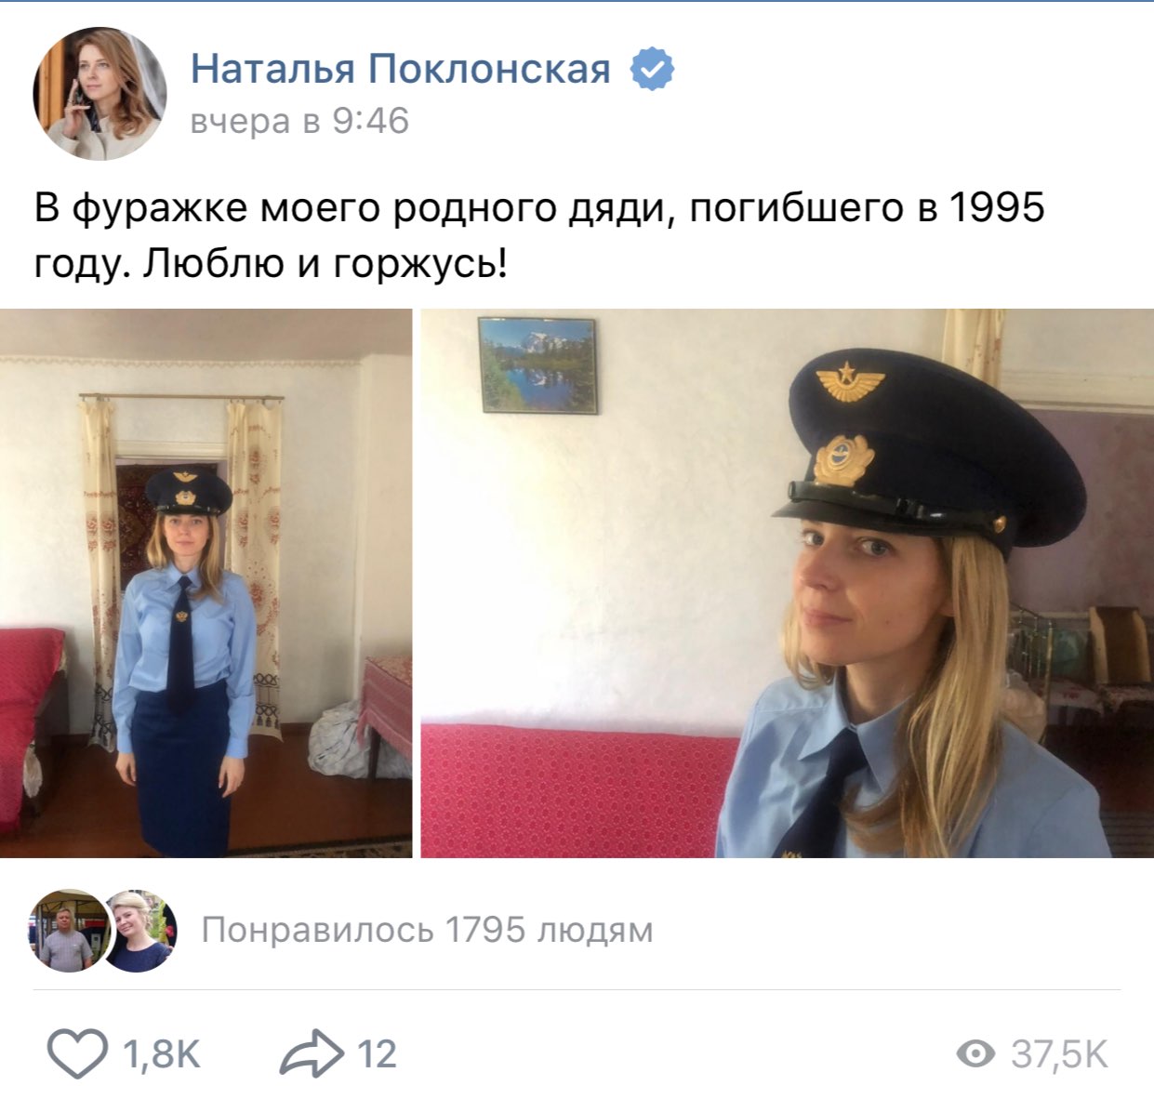Open the right close-up cap photo
1154x1099 pixels.
(788, 583)
